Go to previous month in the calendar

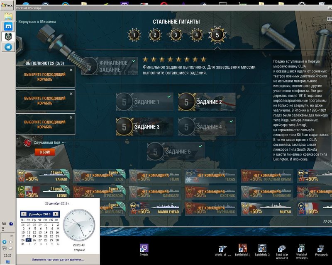[24, 214]
